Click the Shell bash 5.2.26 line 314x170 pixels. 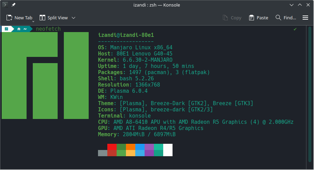[126, 79]
